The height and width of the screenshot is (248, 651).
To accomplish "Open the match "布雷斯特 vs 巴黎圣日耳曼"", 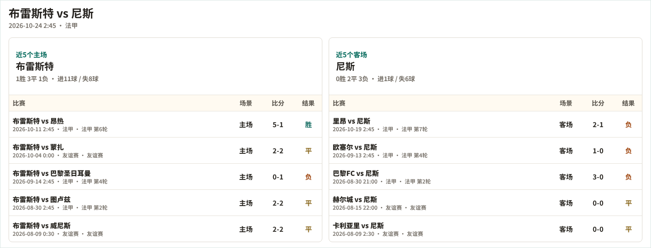I will (52, 173).
